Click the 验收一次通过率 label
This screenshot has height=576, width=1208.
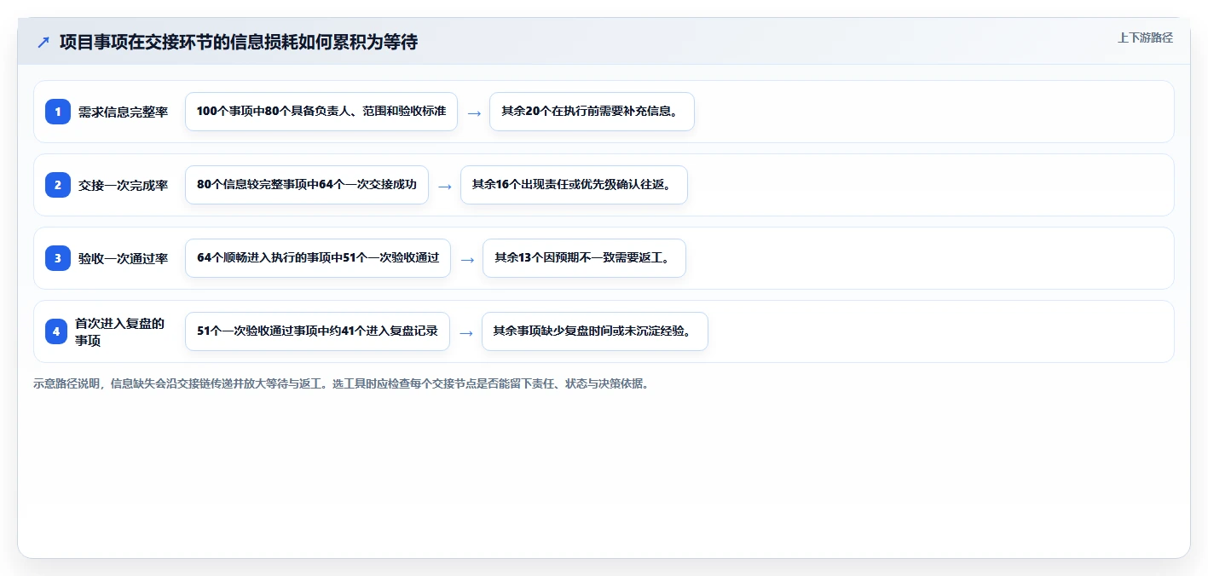click(123, 258)
